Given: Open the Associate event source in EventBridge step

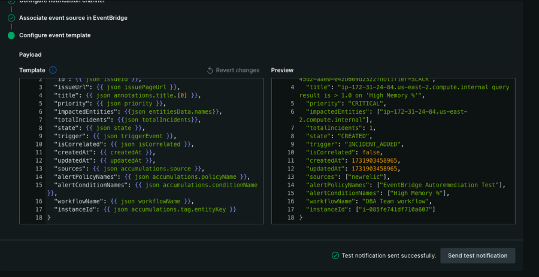Looking at the screenshot, I should point(73,18).
